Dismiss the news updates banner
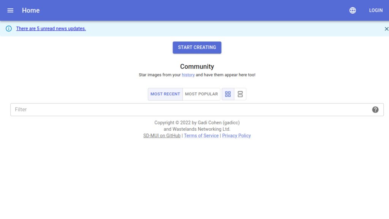This screenshot has width=389, height=219. tap(386, 29)
